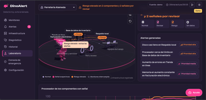Select the 0 Sin datos counter card
Viewport: 206px width, 100px height.
[x=192, y=24]
